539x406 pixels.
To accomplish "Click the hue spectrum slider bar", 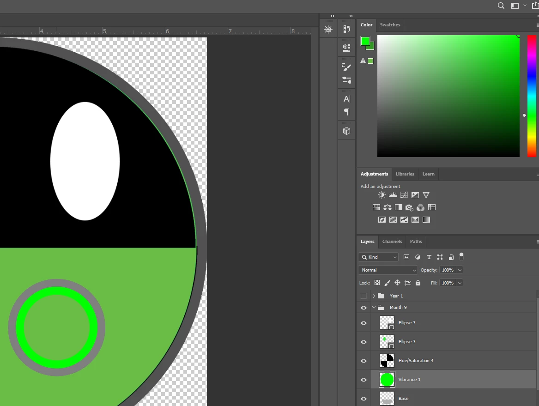I will 532,96.
